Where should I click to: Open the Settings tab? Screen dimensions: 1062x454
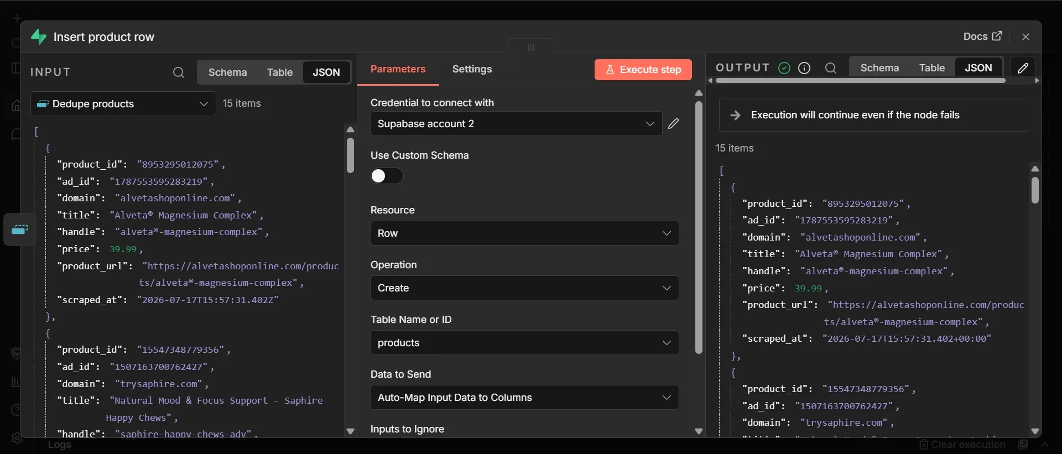[x=472, y=69]
